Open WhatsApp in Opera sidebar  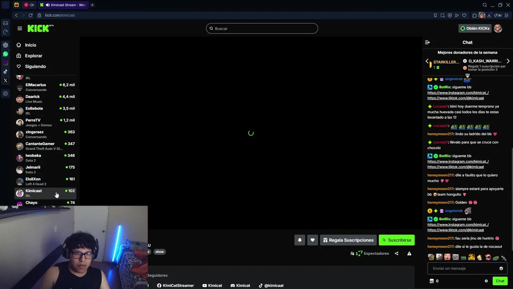[x=5, y=54]
